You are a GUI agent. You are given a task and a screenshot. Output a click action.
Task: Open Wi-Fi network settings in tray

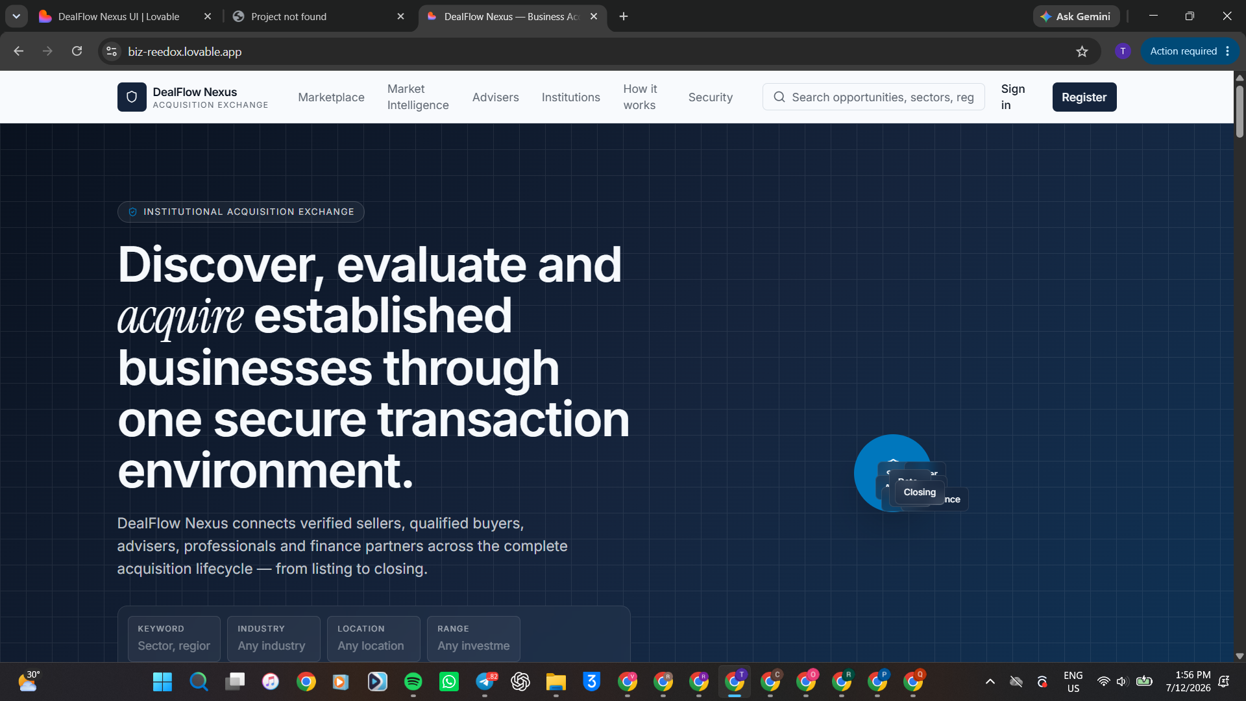click(x=1103, y=682)
